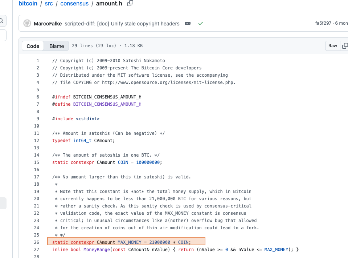Open the Raw file view
348x258 pixels.
pyautogui.click(x=333, y=46)
